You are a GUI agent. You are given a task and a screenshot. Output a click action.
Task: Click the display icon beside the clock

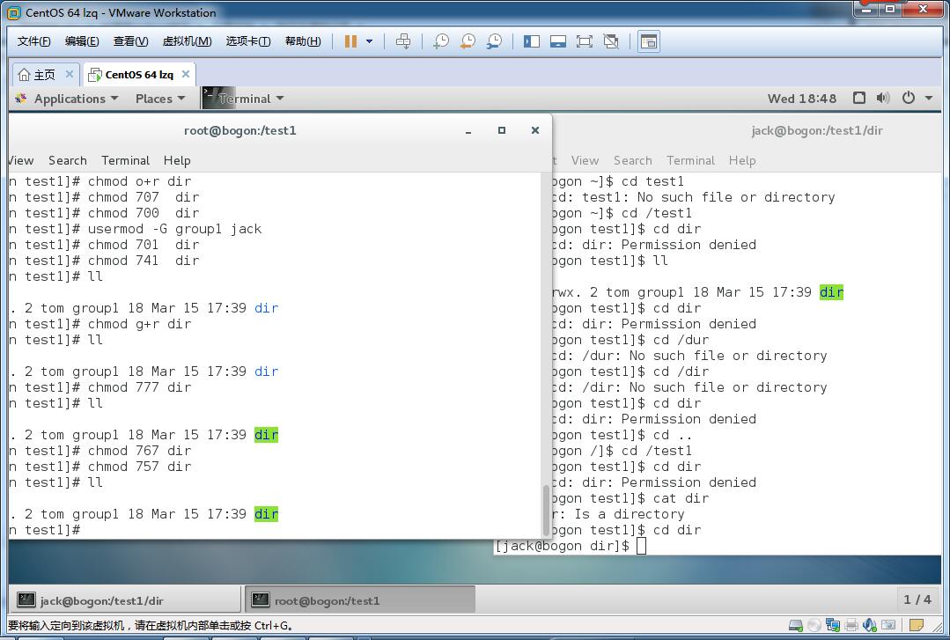pos(858,98)
